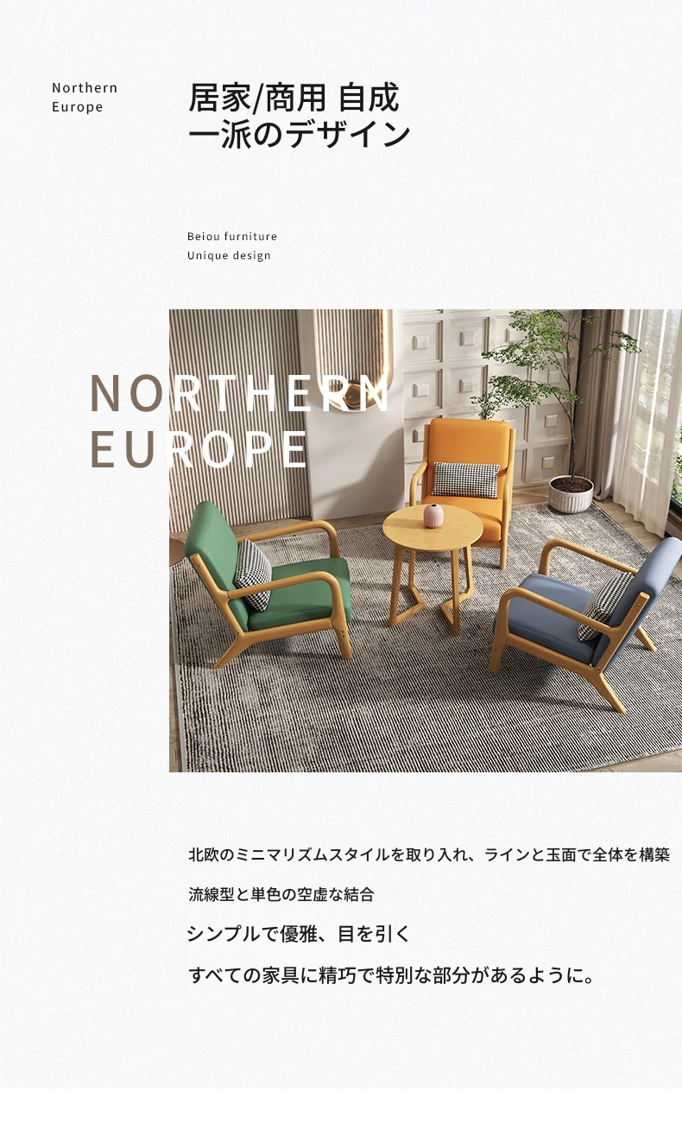Click the houndstooth pillow on green chair
Image resolution: width=682 pixels, height=1130 pixels.
coord(252,575)
